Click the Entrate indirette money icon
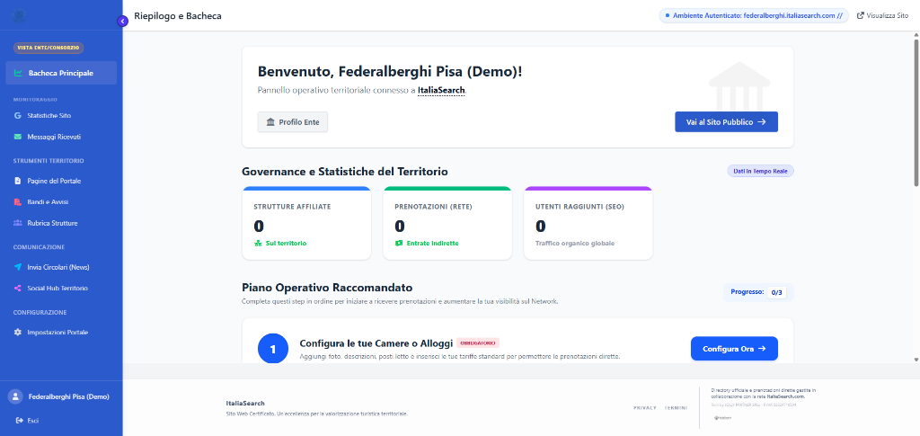This screenshot has width=920, height=436. pos(398,243)
